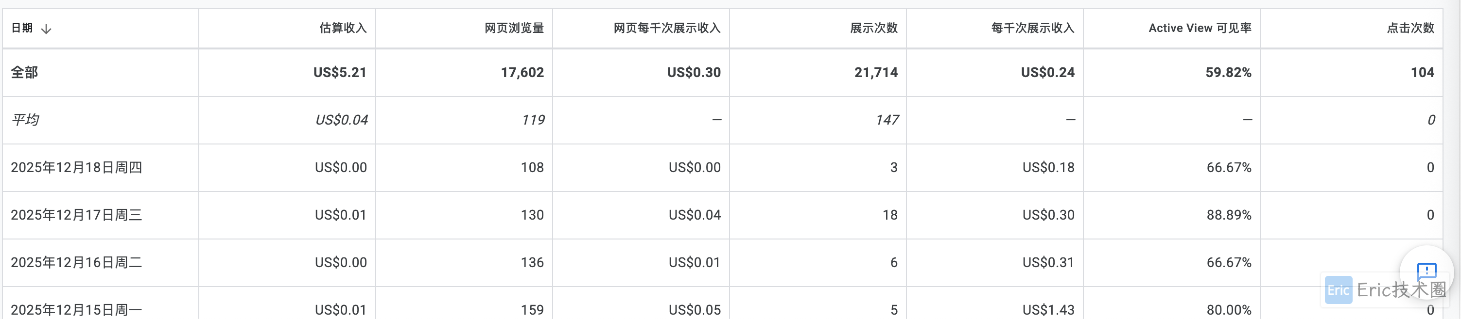The width and height of the screenshot is (1461, 319).
Task: Select the 平均 row label
Action: 25,120
